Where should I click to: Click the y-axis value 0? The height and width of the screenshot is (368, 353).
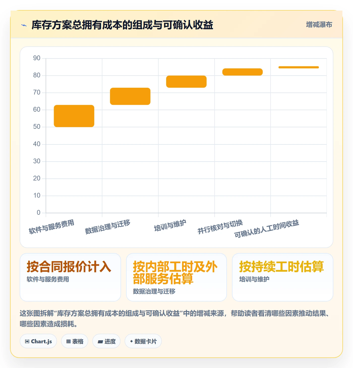39,212
